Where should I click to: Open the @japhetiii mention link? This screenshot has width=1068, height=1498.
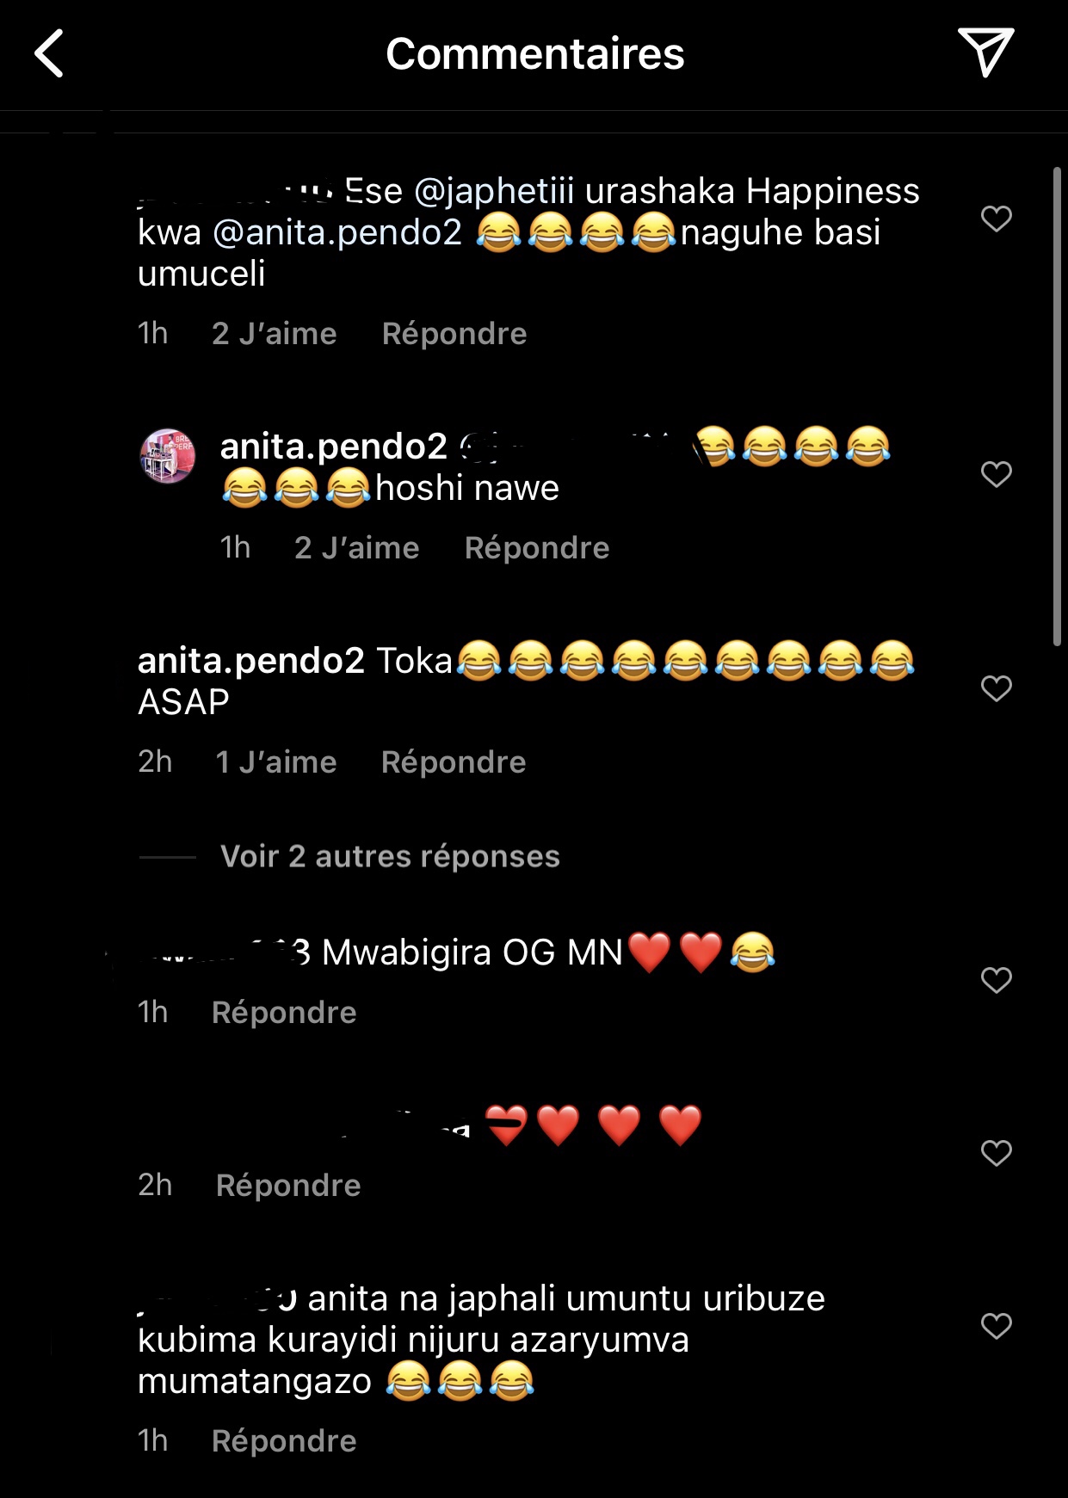pos(494,191)
